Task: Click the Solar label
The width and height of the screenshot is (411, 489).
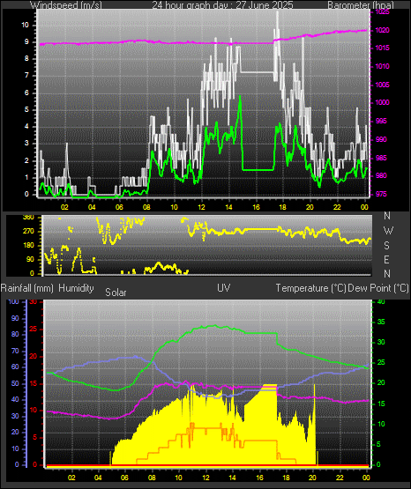Action: tap(116, 293)
